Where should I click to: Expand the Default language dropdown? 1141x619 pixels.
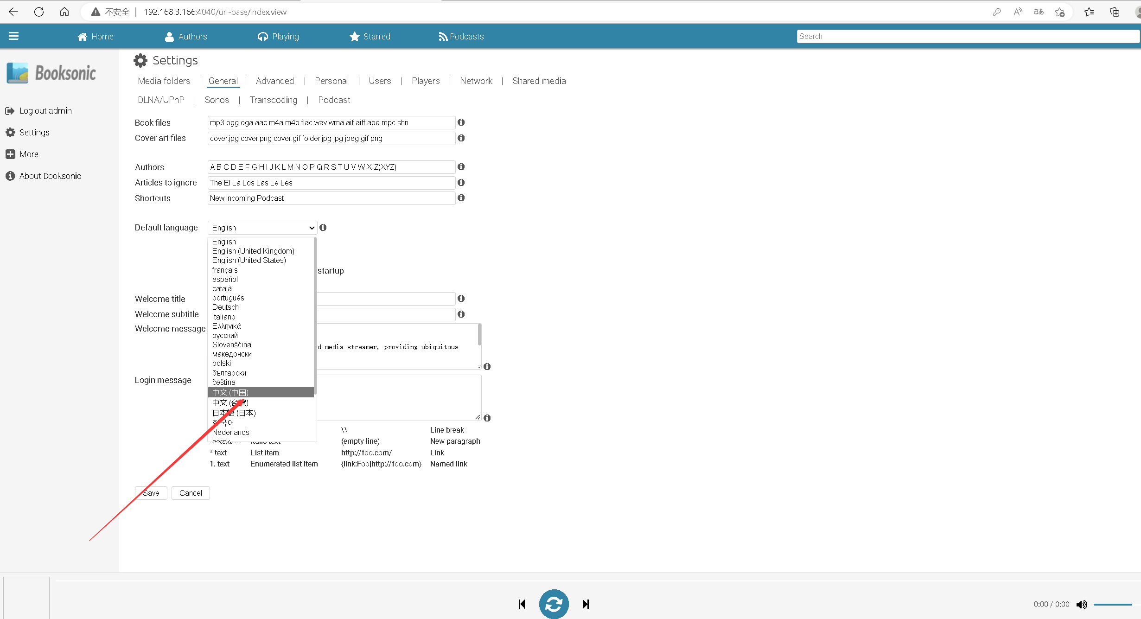[x=262, y=228]
